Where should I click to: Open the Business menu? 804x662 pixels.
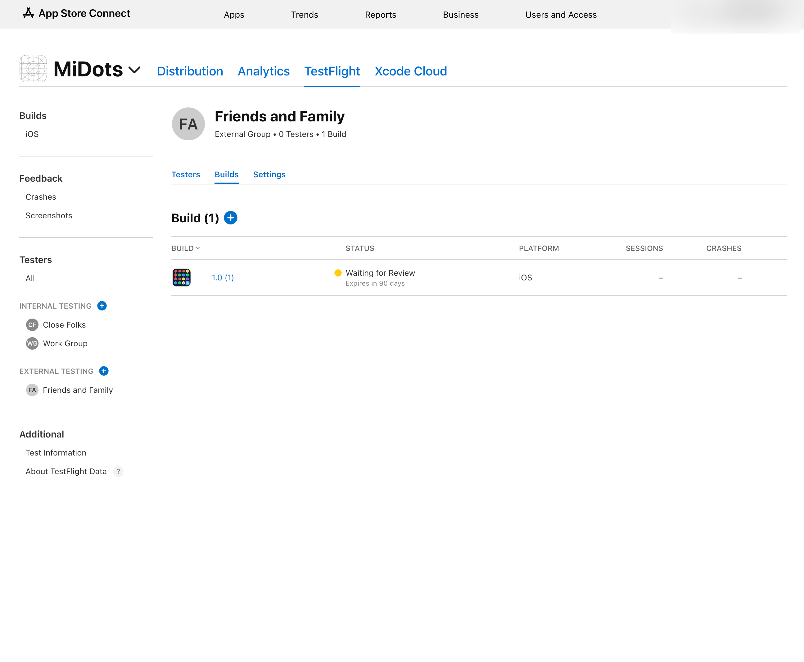(461, 15)
